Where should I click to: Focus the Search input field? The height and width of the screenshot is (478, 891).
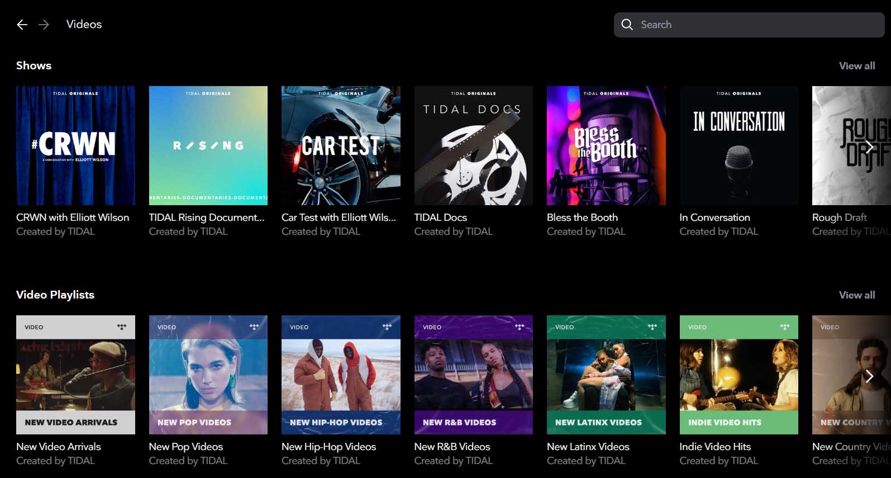click(749, 25)
